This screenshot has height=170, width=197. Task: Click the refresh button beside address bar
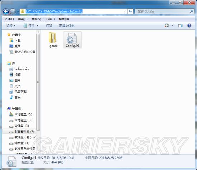130,11
